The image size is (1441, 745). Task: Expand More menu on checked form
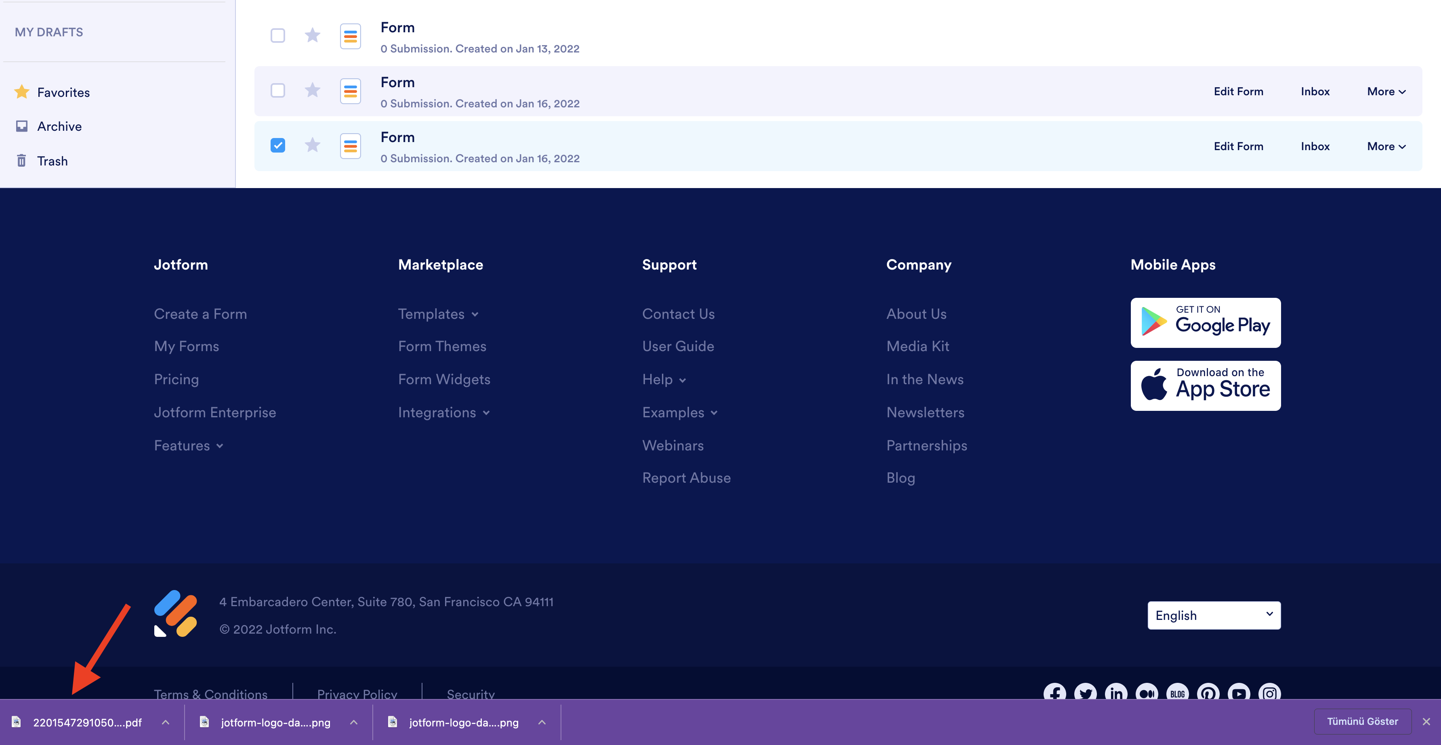[1386, 146]
